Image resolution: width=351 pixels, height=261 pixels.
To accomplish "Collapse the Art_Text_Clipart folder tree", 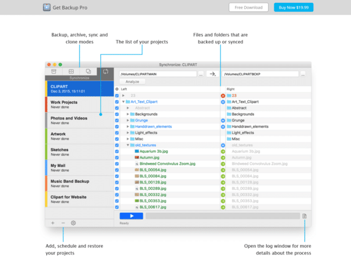I will click(123, 101).
